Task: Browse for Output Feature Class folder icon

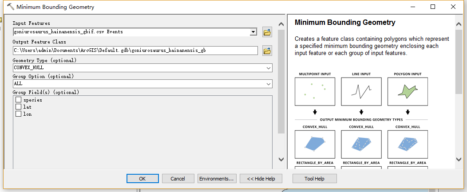Action: tap(267, 51)
